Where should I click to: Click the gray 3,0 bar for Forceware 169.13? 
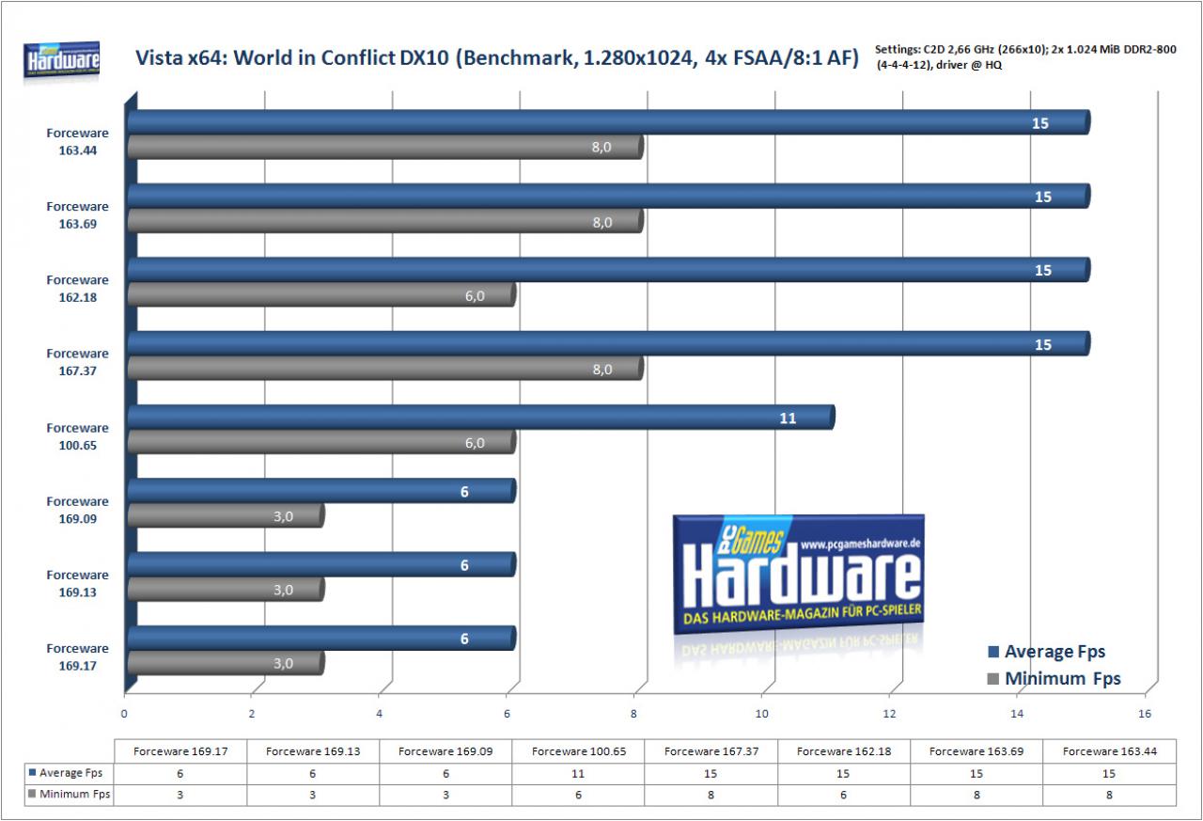tap(226, 590)
